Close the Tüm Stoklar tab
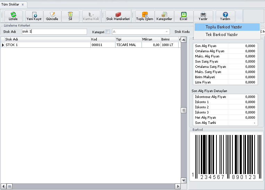 (23, 4)
